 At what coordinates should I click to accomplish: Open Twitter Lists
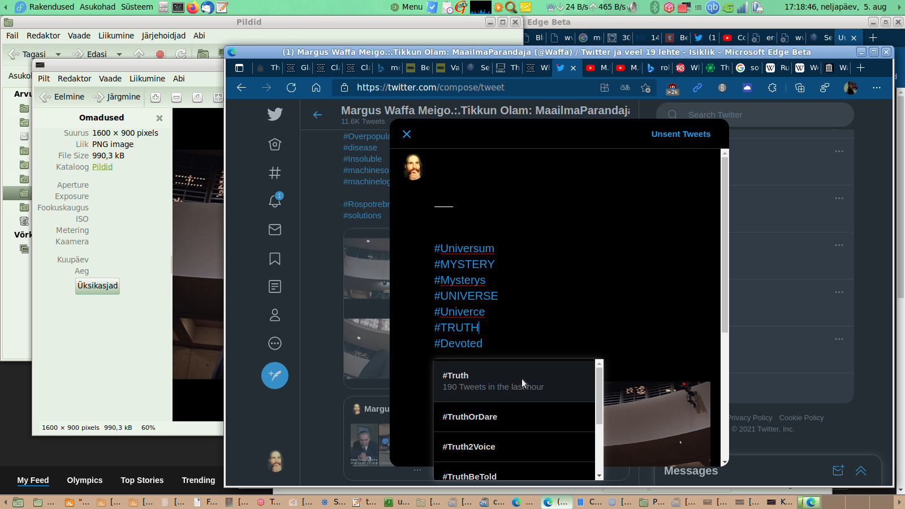pyautogui.click(x=275, y=287)
